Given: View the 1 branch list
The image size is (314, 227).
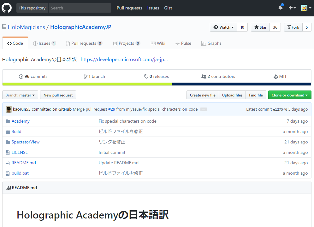Looking at the screenshot, I should point(94,76).
